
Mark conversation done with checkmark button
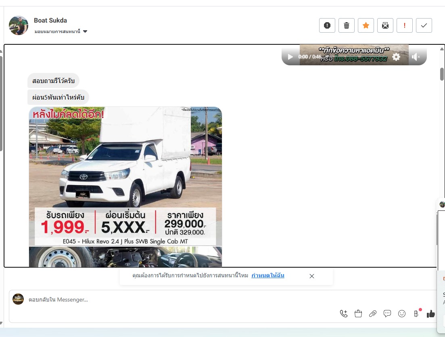pos(424,25)
